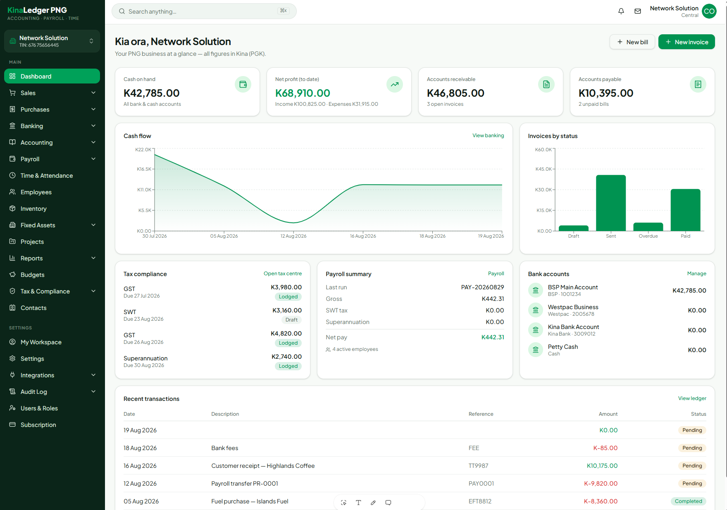The height and width of the screenshot is (510, 727).
Task: Click the magnifier icon in search bar
Action: 122,11
